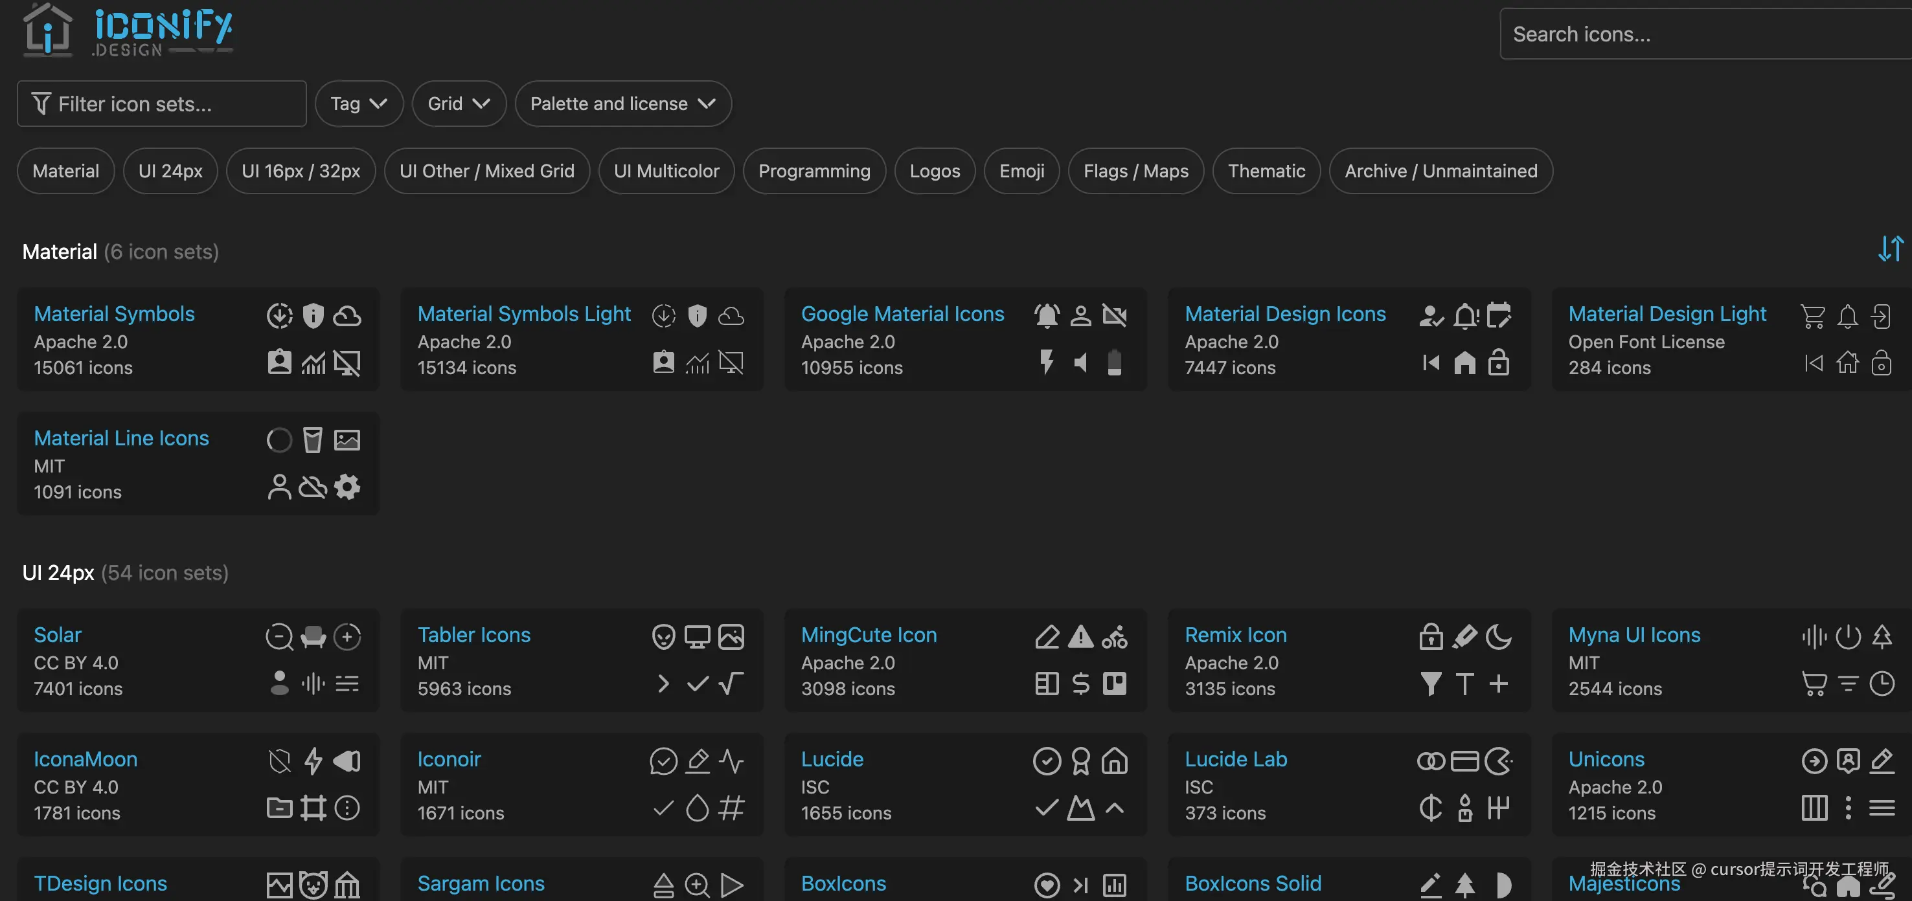Click the sort order arrows icon
The height and width of the screenshot is (901, 1912).
[1890, 249]
